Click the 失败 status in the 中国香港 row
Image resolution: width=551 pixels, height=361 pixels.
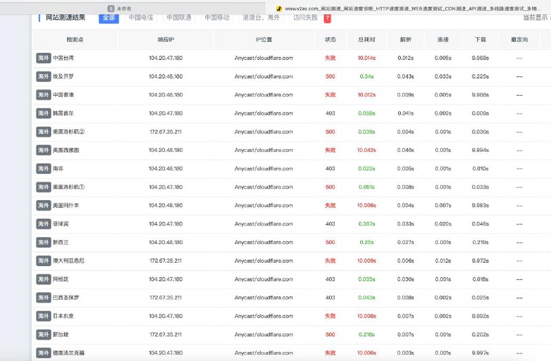point(331,95)
